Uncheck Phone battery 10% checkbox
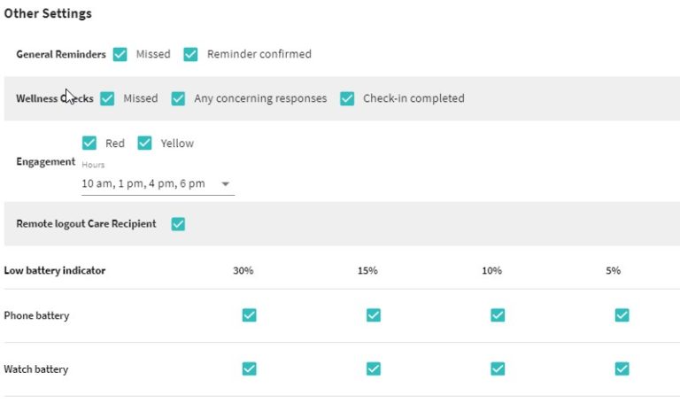680x411 pixels. pyautogui.click(x=498, y=315)
